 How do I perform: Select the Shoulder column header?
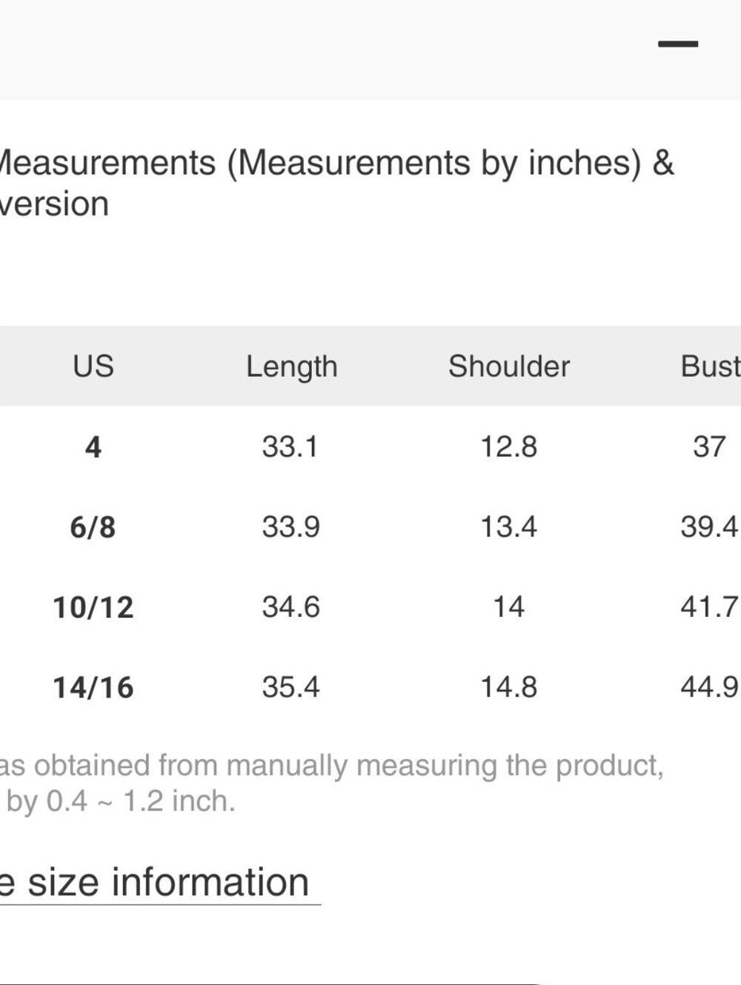click(509, 366)
